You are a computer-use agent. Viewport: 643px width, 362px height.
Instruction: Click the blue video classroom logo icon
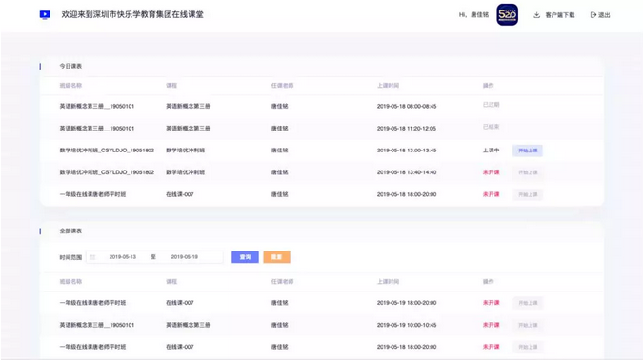coord(45,14)
